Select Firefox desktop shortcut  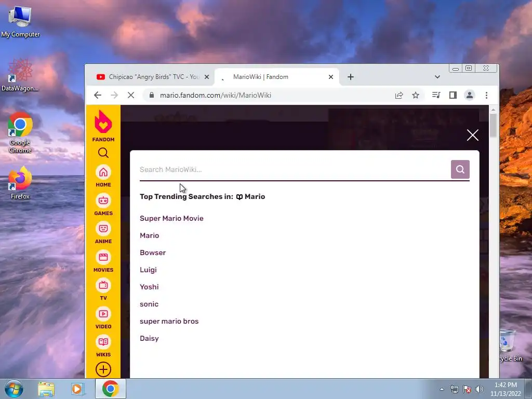[x=20, y=183]
